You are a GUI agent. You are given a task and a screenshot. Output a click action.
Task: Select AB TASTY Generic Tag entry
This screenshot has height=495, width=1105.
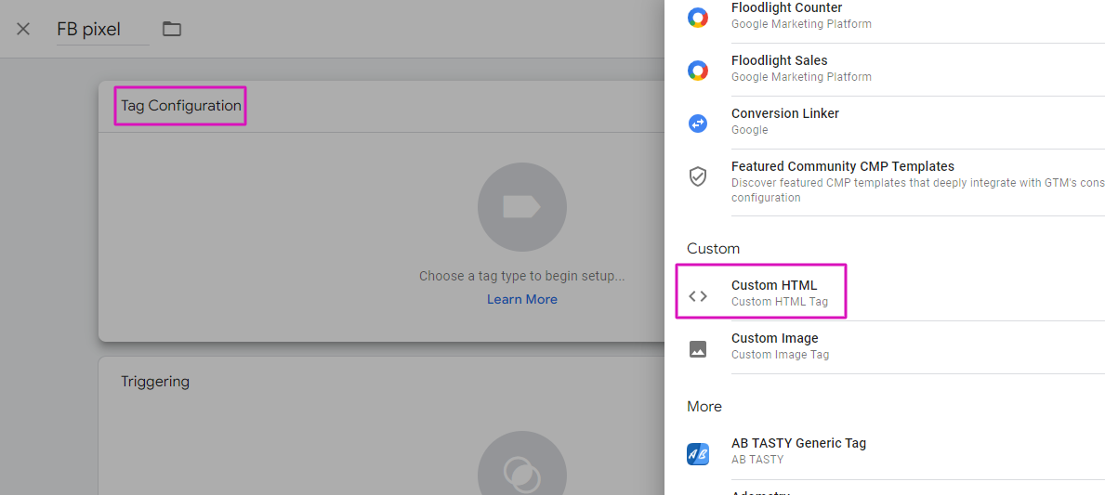pos(885,451)
